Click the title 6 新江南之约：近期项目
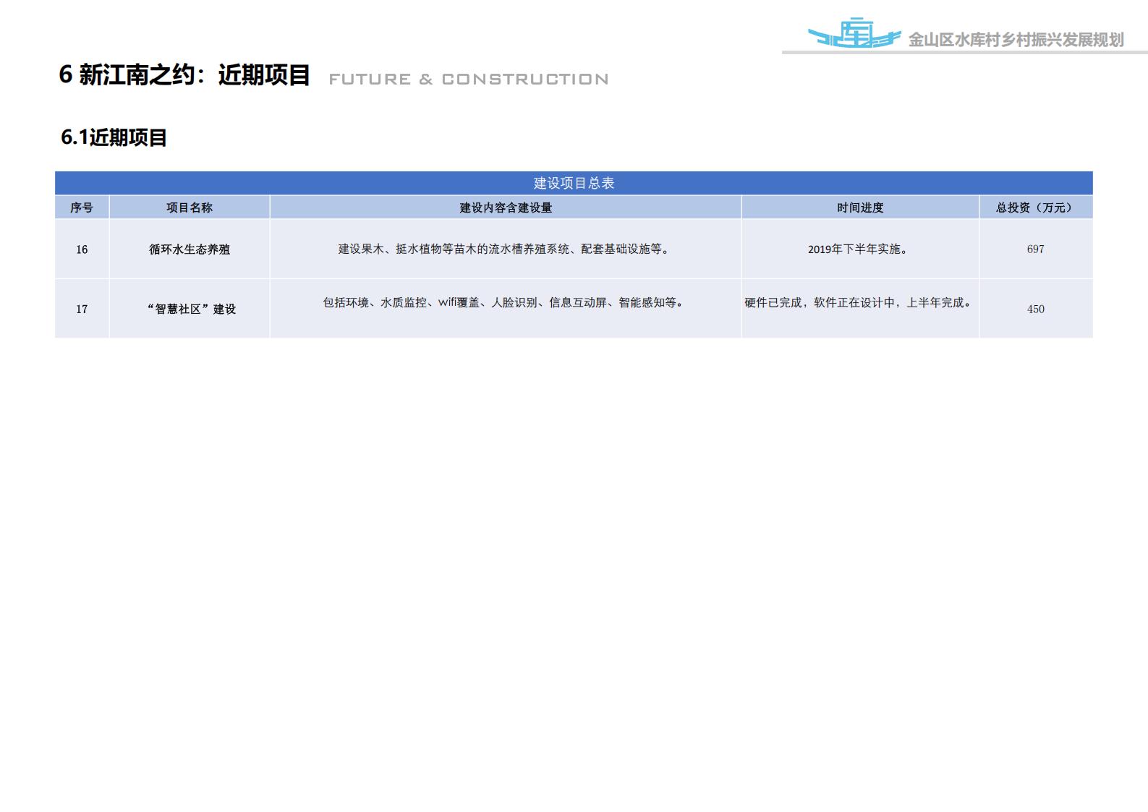Image resolution: width=1148 pixels, height=812 pixels. [x=185, y=74]
